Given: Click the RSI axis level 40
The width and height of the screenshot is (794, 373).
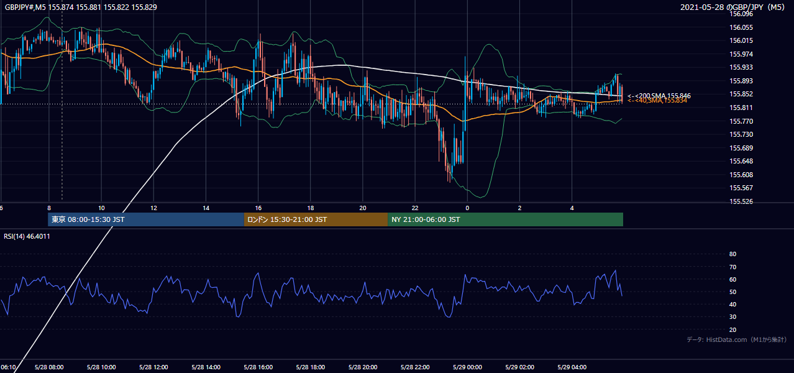Looking at the screenshot, I should [732, 304].
